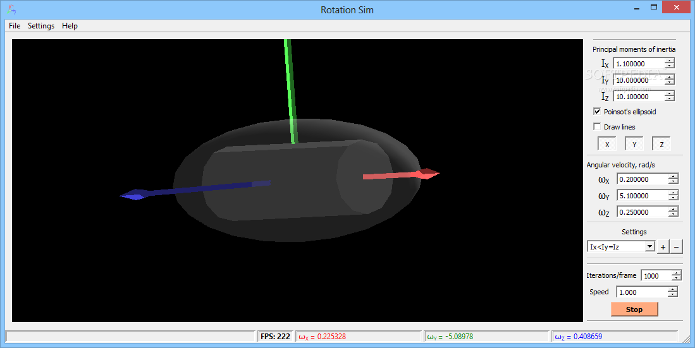Decrease Iy using the down spinner arrow

coord(669,82)
